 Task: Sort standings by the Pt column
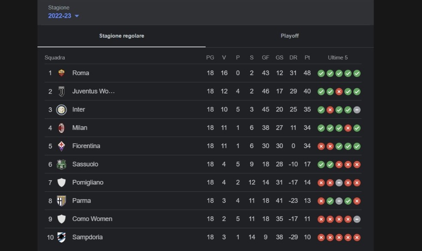(307, 57)
